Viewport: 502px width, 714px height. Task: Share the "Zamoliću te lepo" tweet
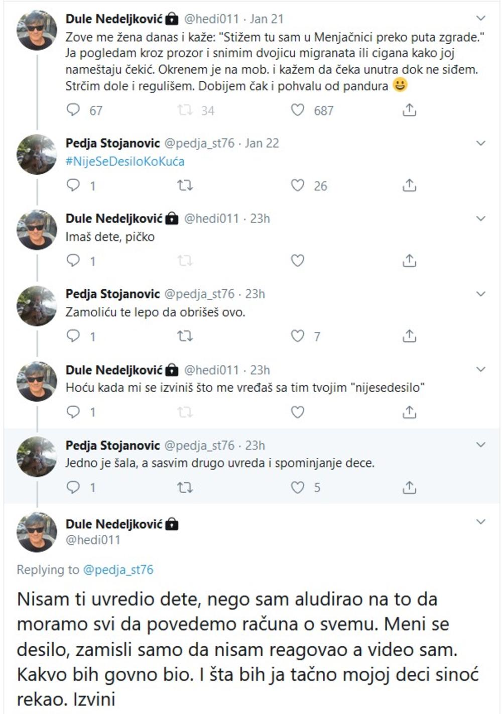(409, 336)
